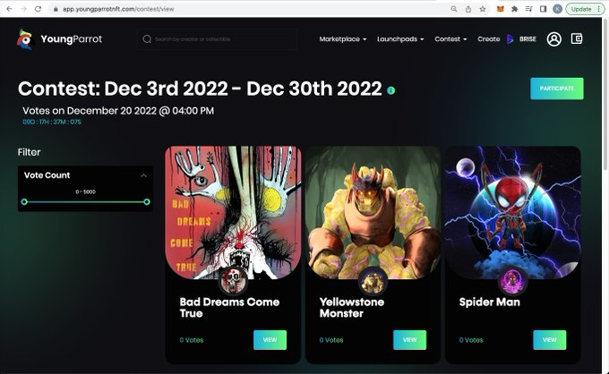Click the green contest info icon
This screenshot has width=609, height=374.
[x=391, y=90]
